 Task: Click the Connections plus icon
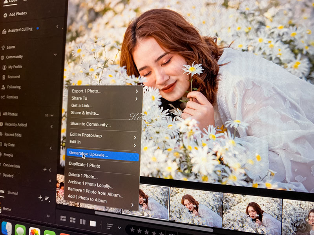click(45, 170)
